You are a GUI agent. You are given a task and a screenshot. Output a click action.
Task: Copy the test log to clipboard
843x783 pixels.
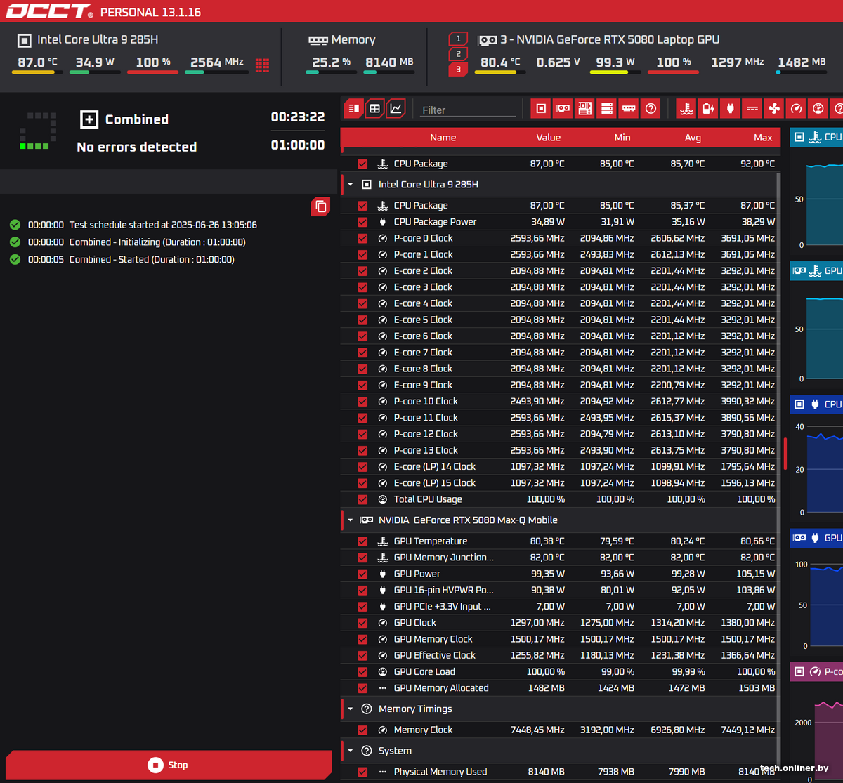click(x=320, y=206)
